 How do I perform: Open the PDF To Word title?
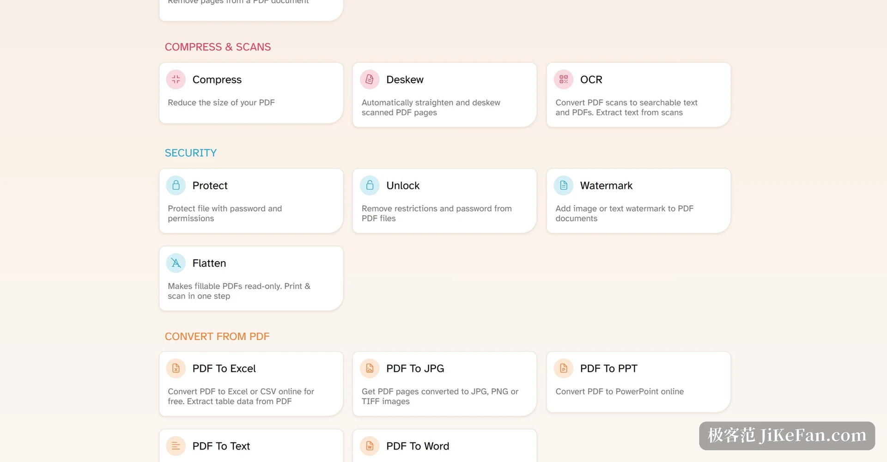pos(418,446)
